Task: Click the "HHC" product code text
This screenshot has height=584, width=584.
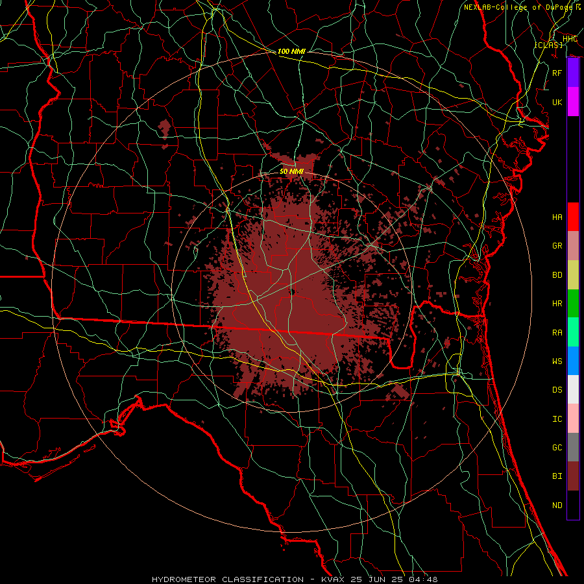Action: tap(570, 39)
